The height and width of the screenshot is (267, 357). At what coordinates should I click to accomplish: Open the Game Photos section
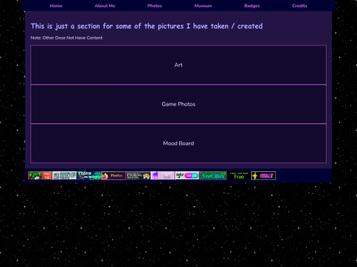point(178,104)
